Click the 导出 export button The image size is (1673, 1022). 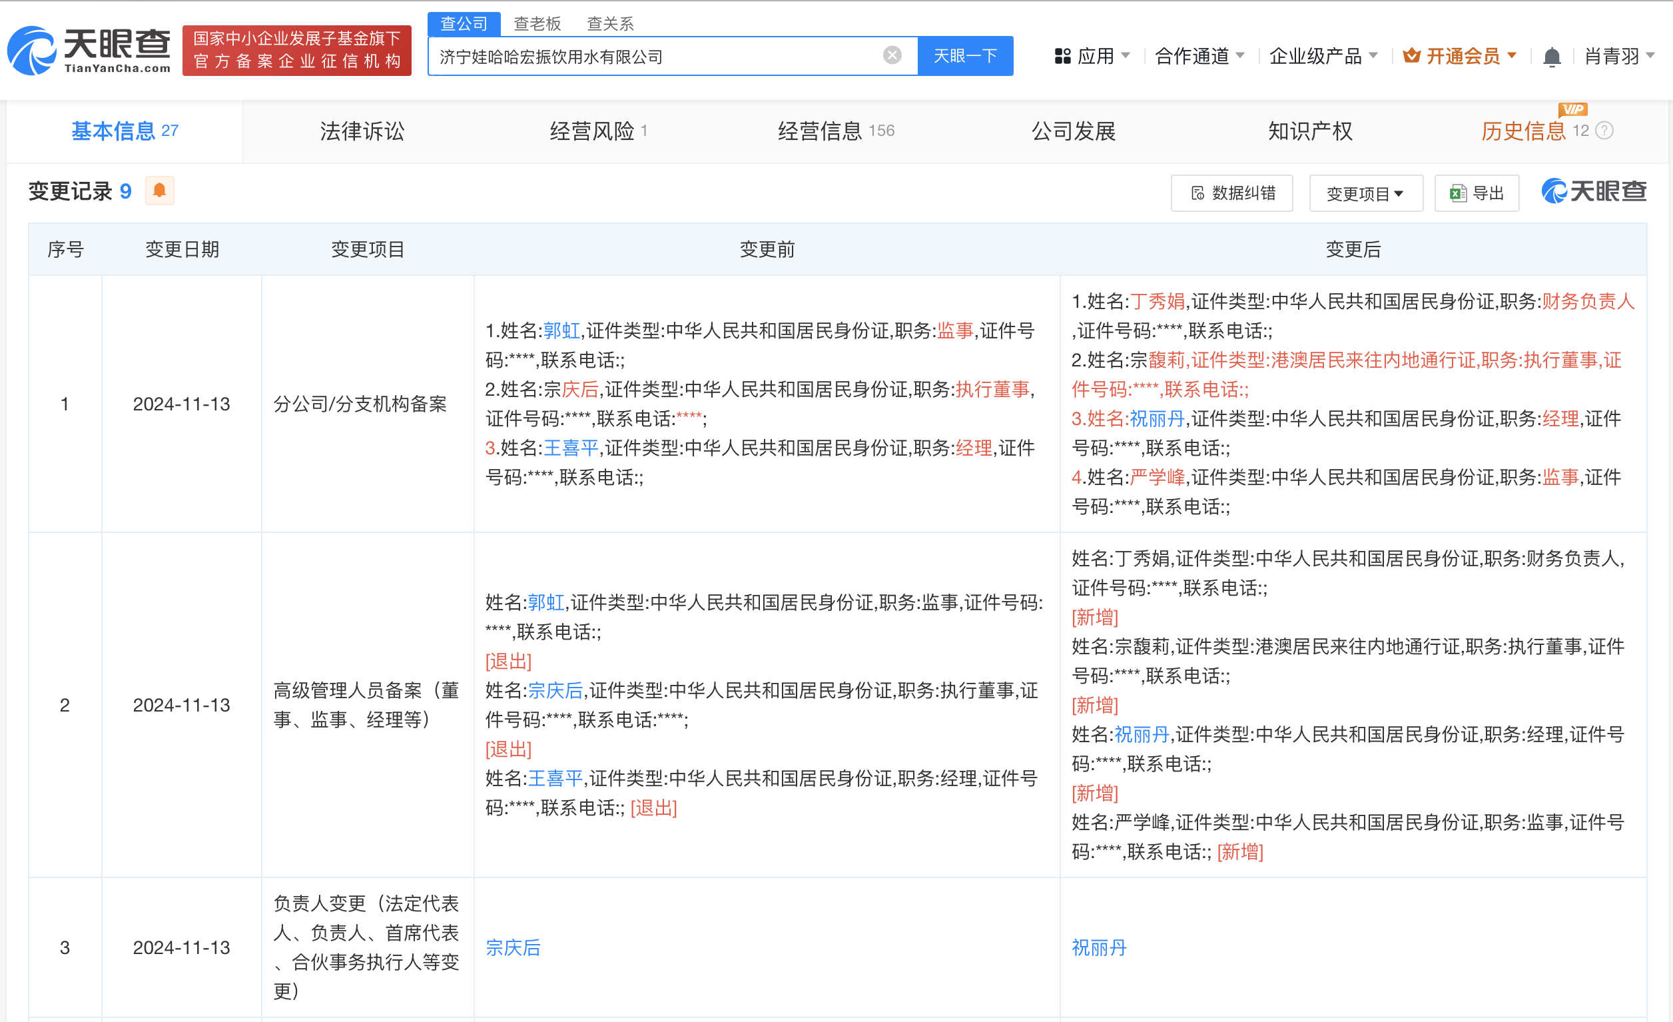[1477, 193]
